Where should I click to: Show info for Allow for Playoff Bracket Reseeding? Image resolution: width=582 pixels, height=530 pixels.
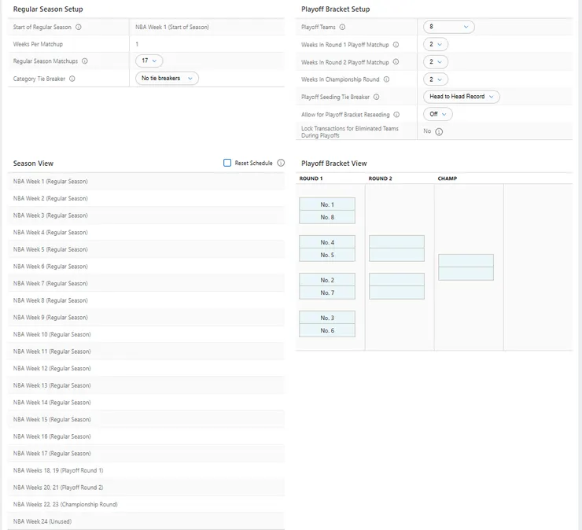[x=396, y=115]
